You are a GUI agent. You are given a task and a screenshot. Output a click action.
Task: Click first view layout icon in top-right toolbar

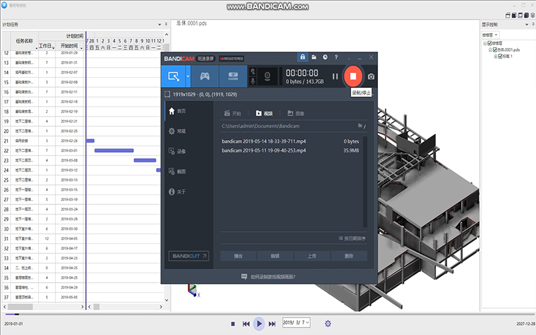pyautogui.click(x=508, y=15)
